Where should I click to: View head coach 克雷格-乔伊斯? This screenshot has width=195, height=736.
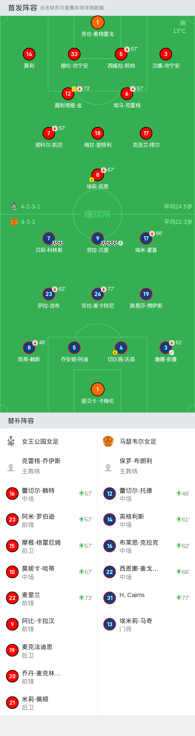point(49,466)
